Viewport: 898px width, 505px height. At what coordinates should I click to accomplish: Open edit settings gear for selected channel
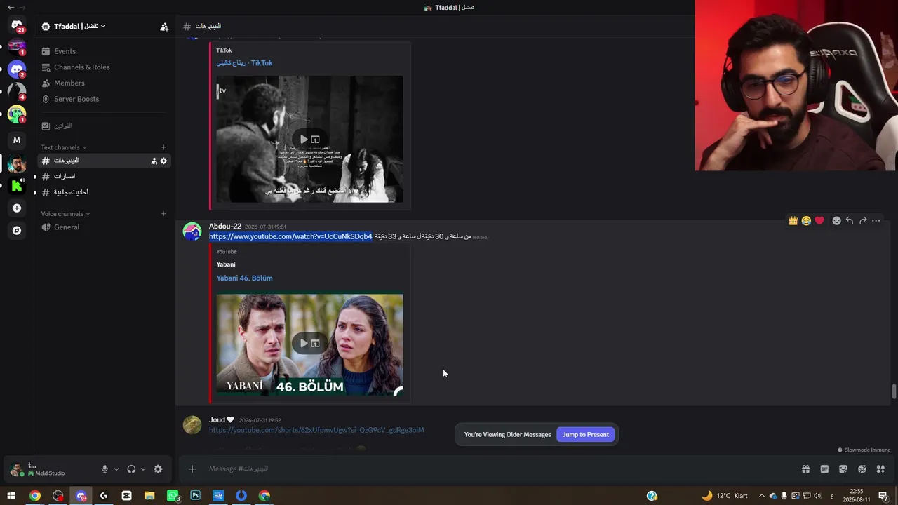(x=163, y=161)
